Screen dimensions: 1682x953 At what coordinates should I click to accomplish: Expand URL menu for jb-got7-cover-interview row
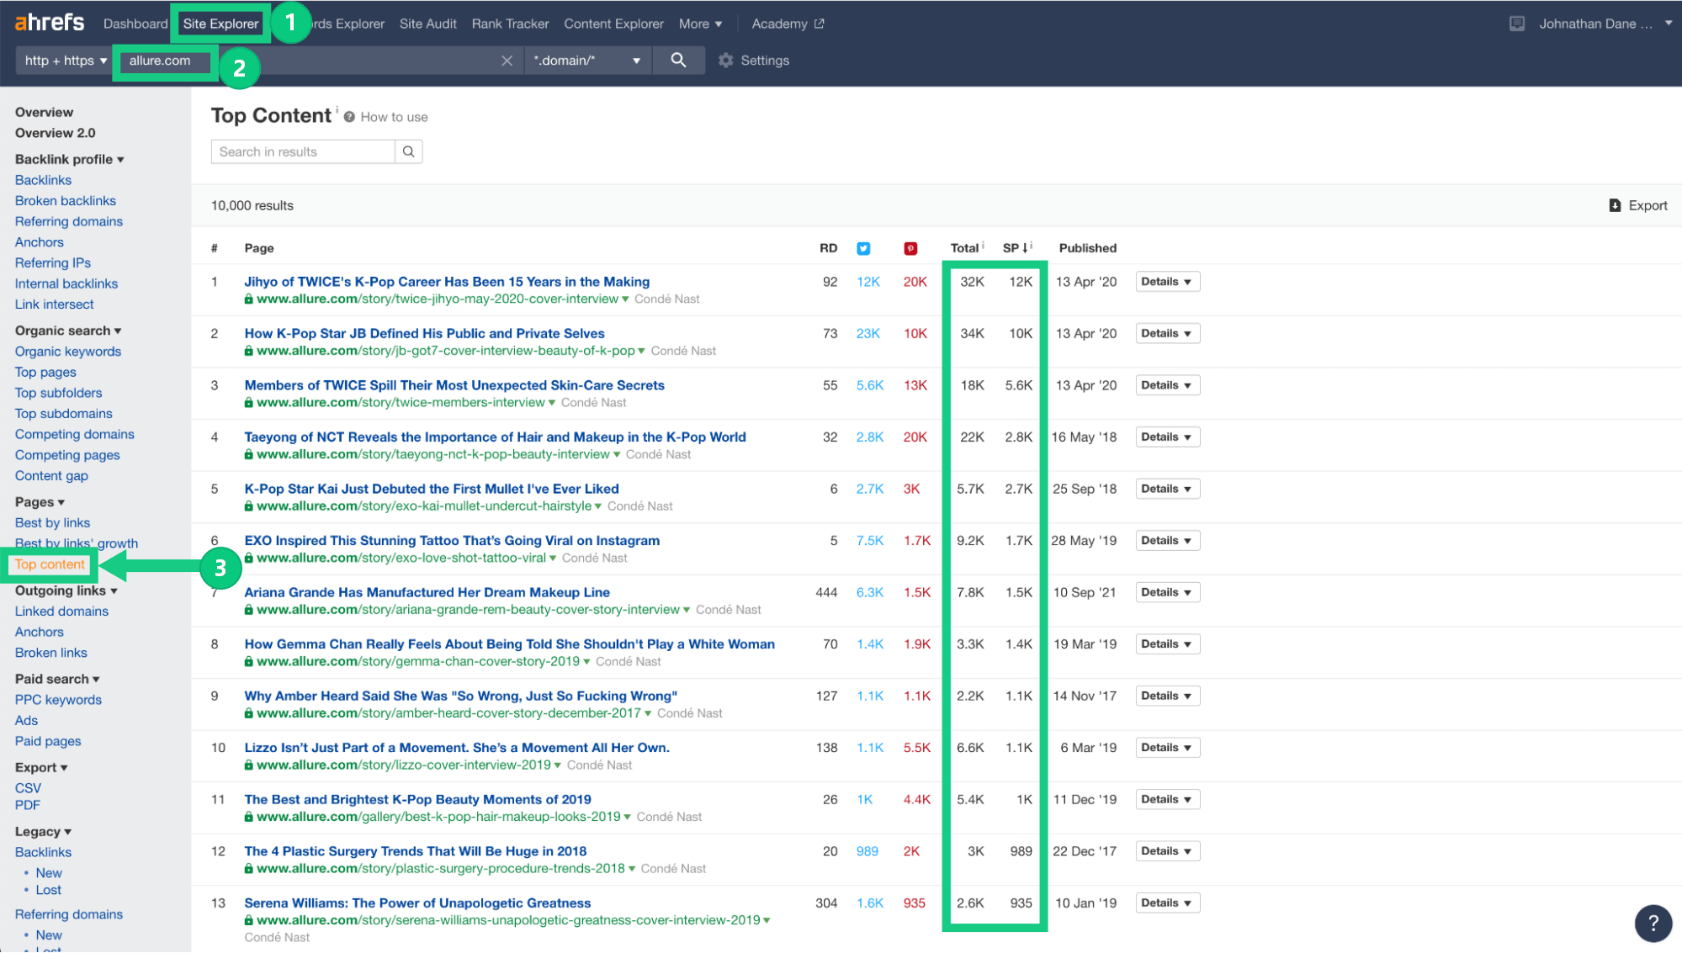pyautogui.click(x=642, y=351)
